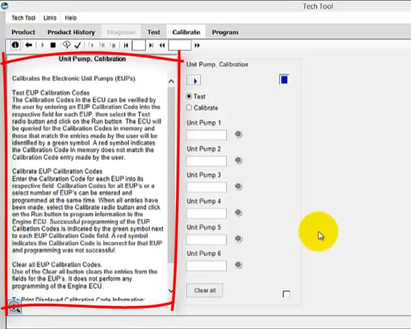Click the magnifier icon below help panel
Viewport: 411px width, 329px height.
pos(15,307)
